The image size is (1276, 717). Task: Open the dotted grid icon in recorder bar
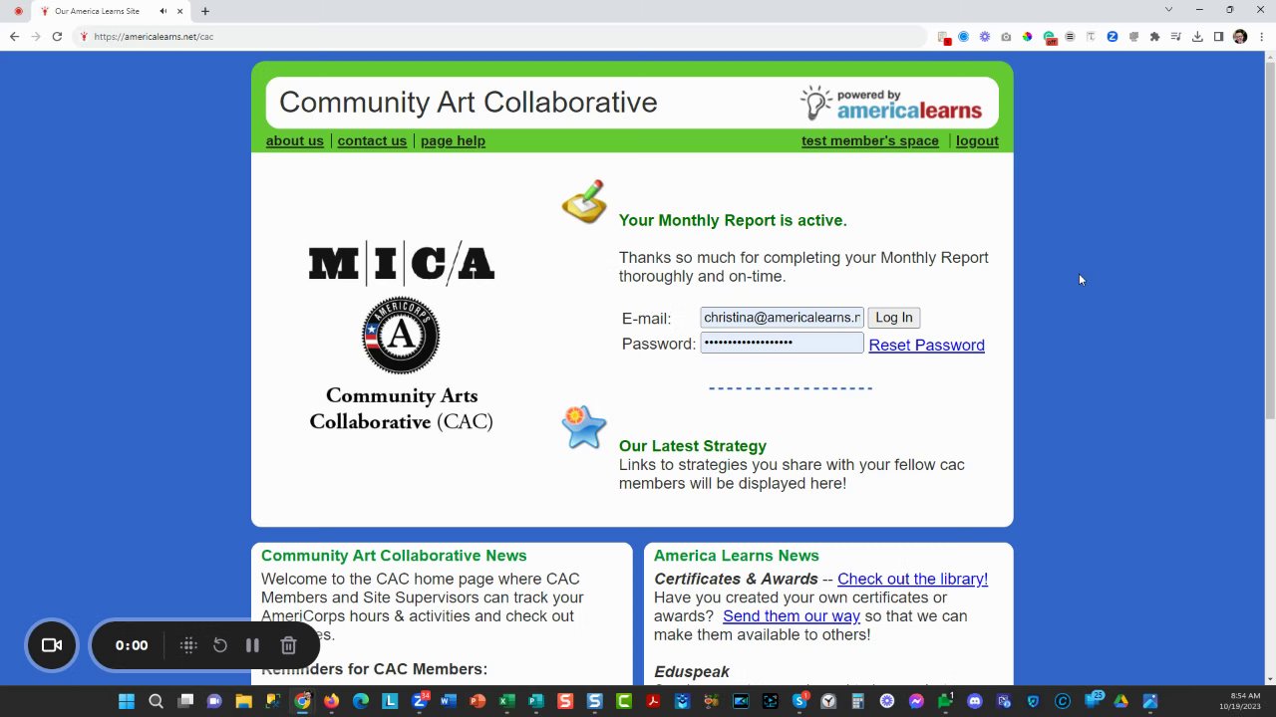pos(188,645)
